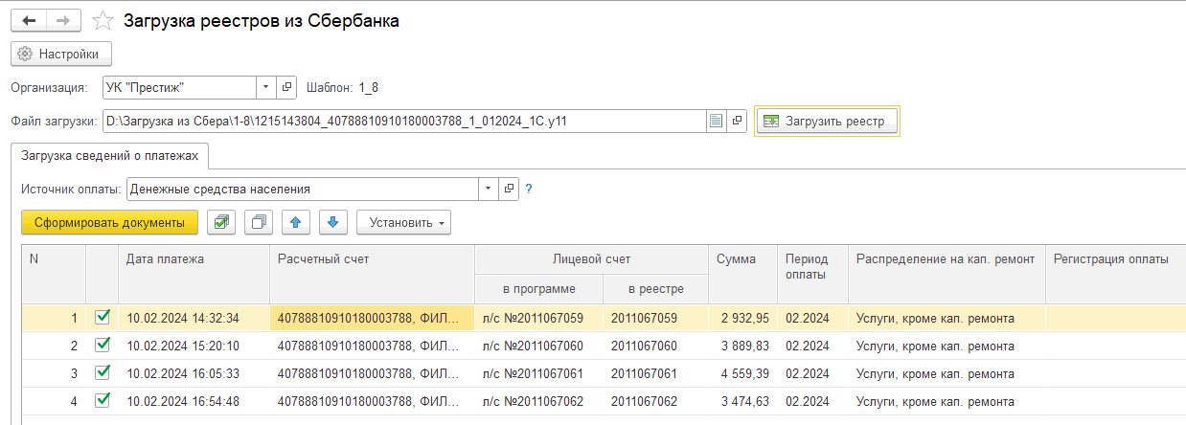Move the selected row up with arrow
The width and height of the screenshot is (1186, 425).
[296, 222]
